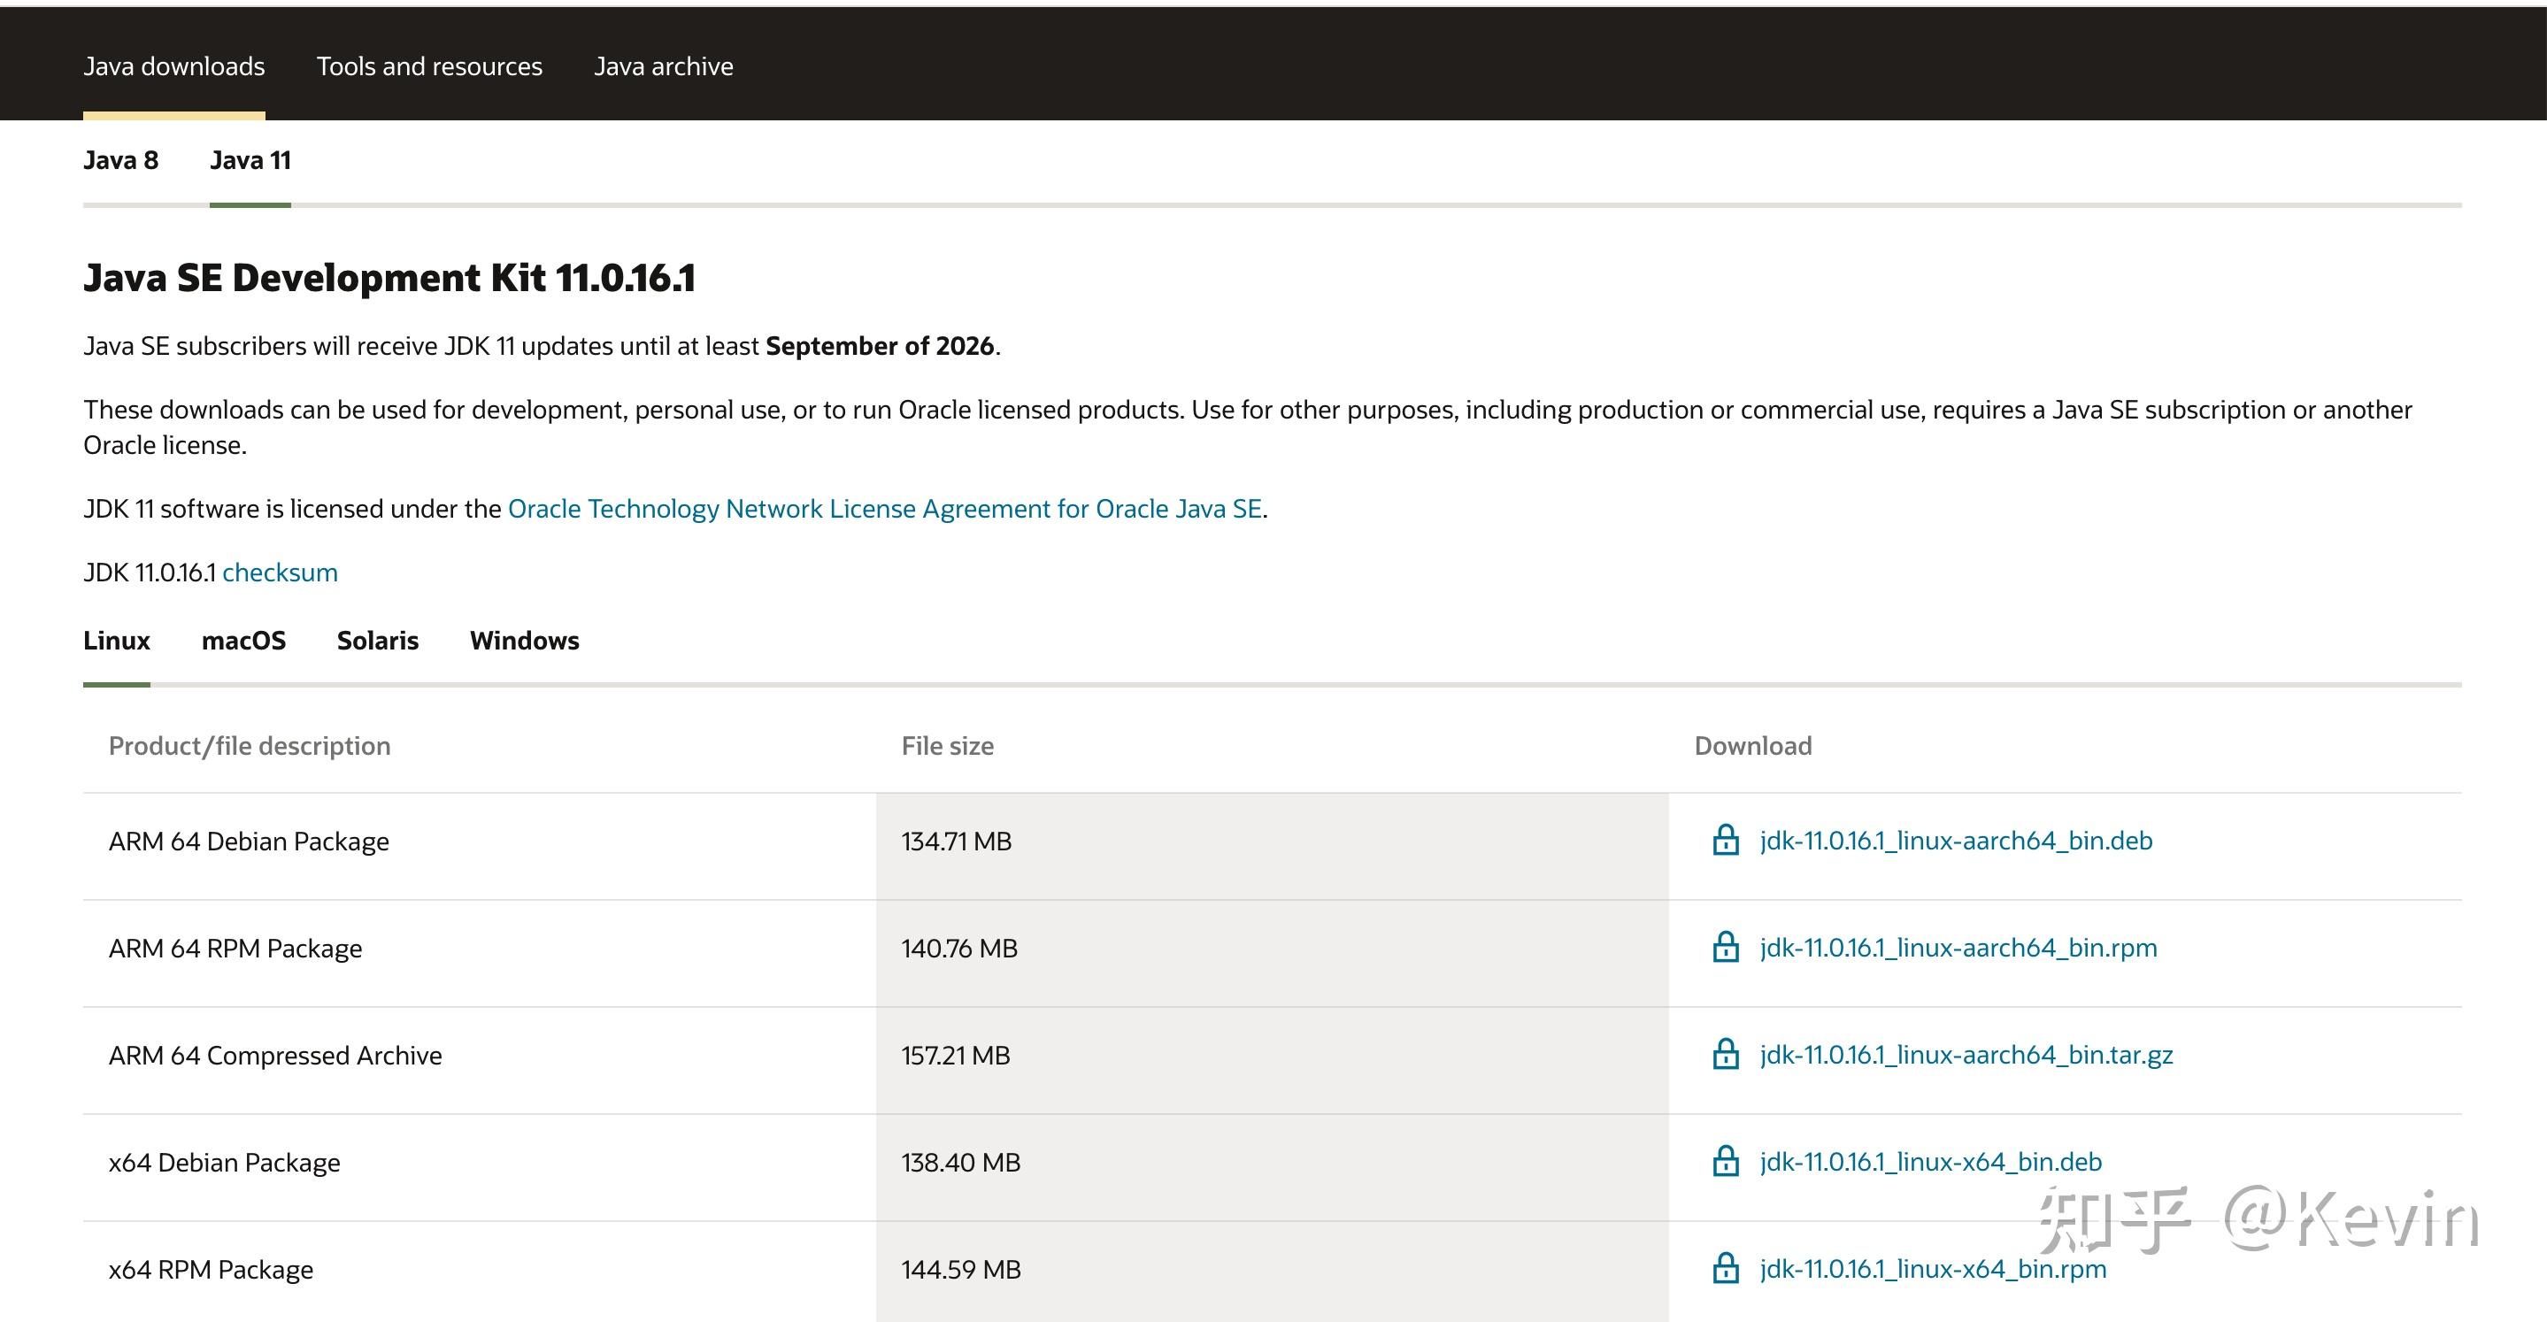2547x1322 pixels.
Task: Switch to the Java 8 tab
Action: point(120,160)
